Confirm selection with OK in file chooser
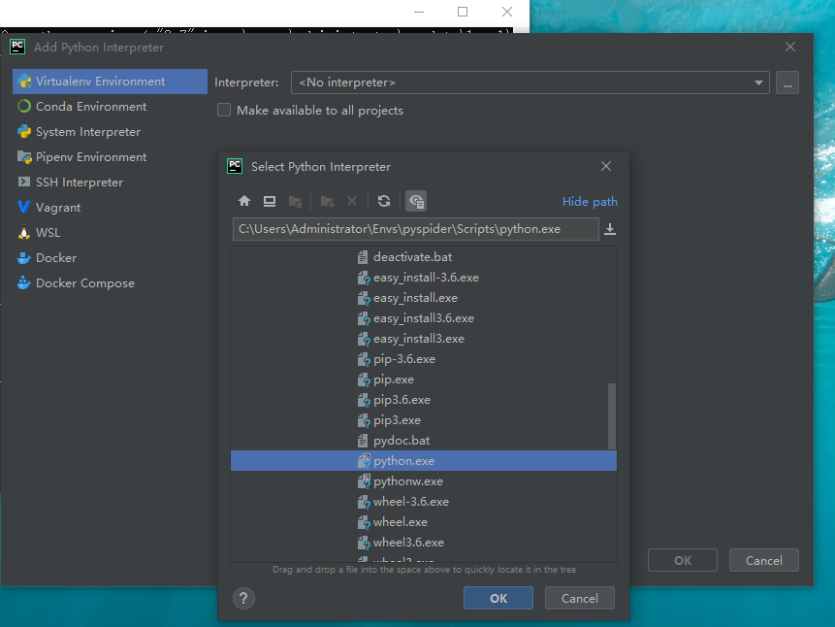Image resolution: width=835 pixels, height=627 pixels. coord(498,598)
